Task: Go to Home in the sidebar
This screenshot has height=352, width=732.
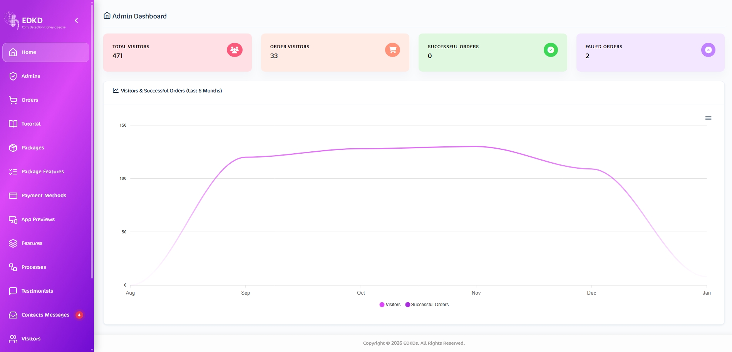Action: click(x=28, y=52)
